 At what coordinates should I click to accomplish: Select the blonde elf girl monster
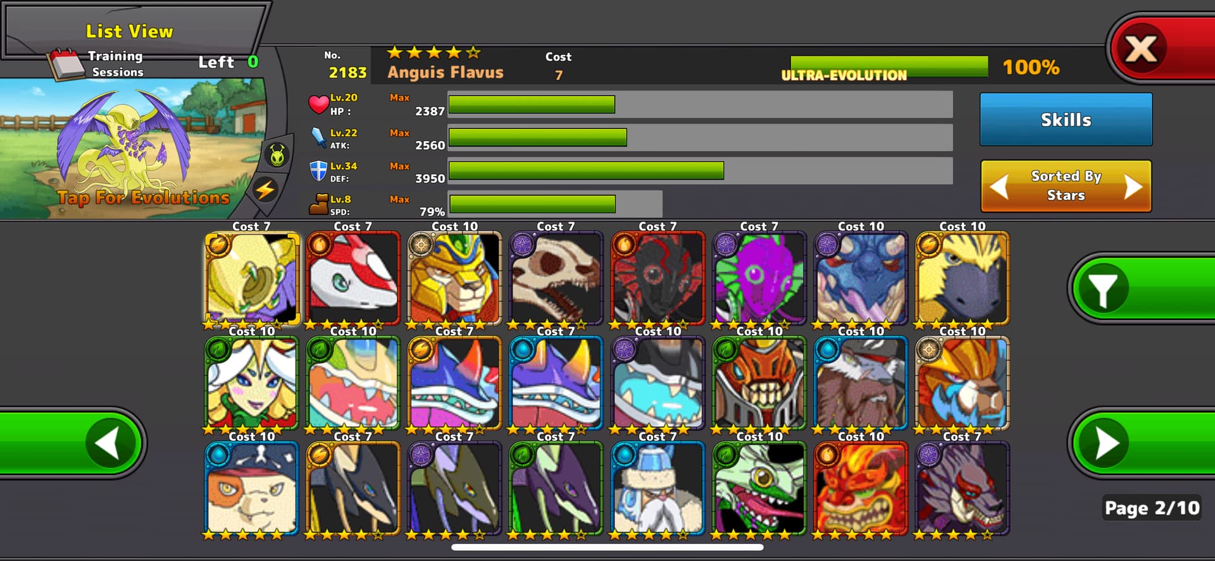251,384
